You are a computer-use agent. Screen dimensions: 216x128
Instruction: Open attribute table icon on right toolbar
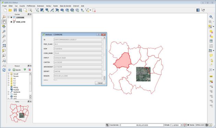click(x=211, y=41)
